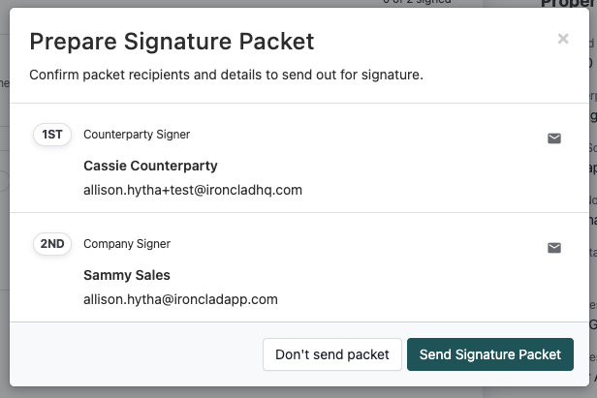The width and height of the screenshot is (597, 398).
Task: Select the 2ND signing order badge
Action: click(52, 243)
